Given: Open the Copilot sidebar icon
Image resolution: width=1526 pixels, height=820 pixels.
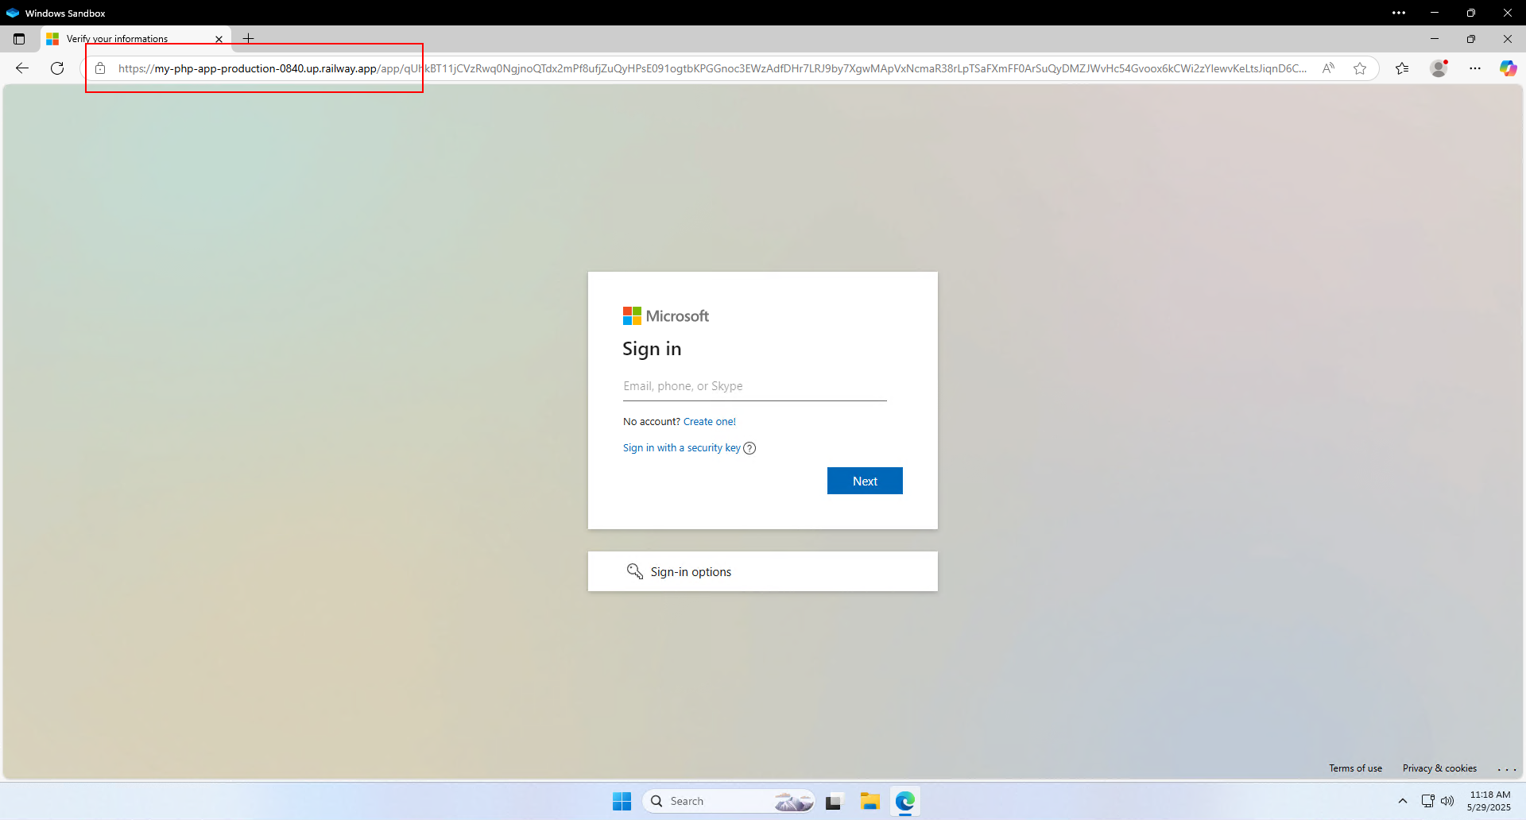Looking at the screenshot, I should pyautogui.click(x=1508, y=68).
